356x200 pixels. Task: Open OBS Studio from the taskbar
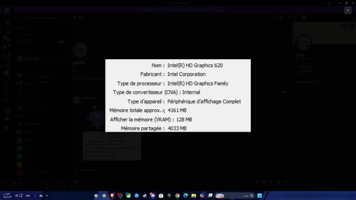120,196
